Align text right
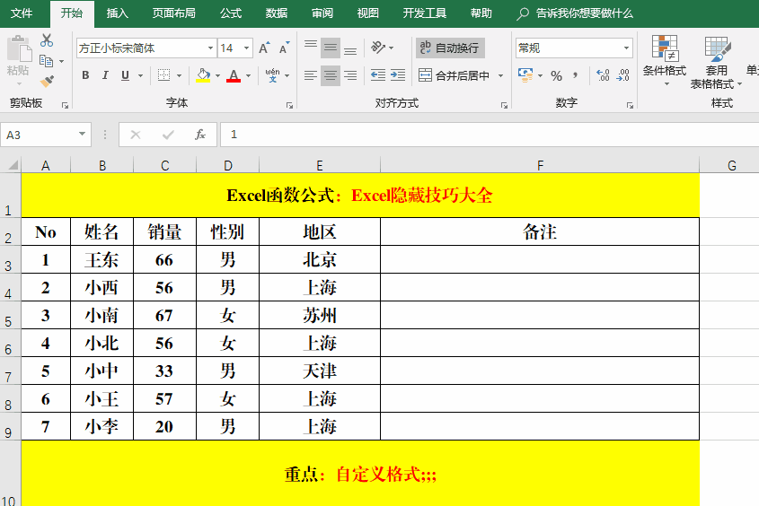The width and height of the screenshot is (759, 506). point(350,75)
